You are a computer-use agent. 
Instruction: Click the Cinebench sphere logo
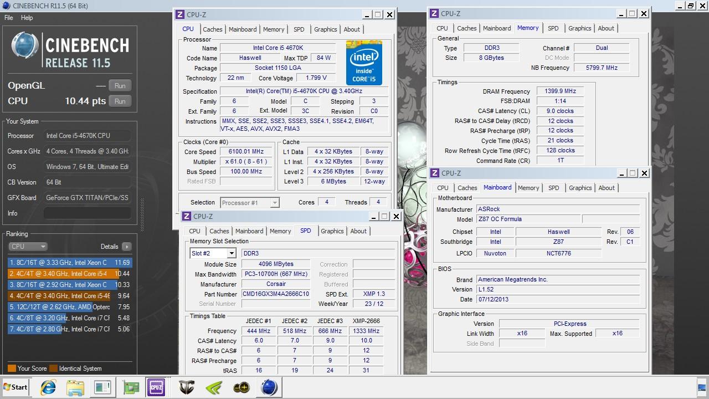coord(25,47)
